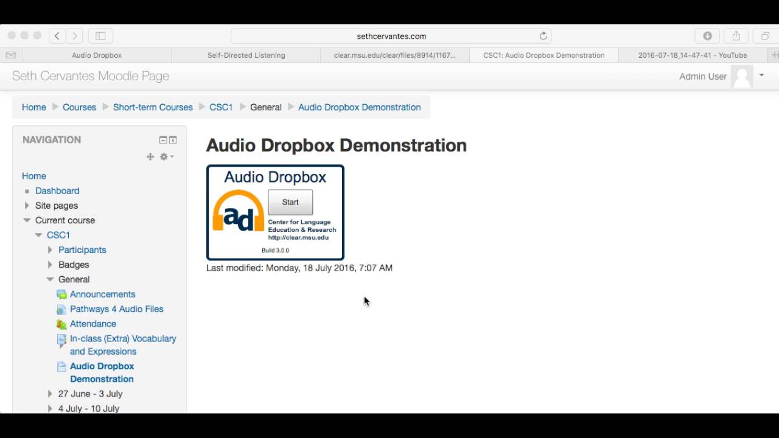Viewport: 779px width, 438px height.
Task: Click the sethcervantes.com address bar
Action: click(391, 36)
